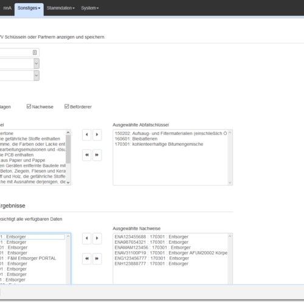
Task: Click single right arrow beside Nachweise list
Action: (97, 238)
